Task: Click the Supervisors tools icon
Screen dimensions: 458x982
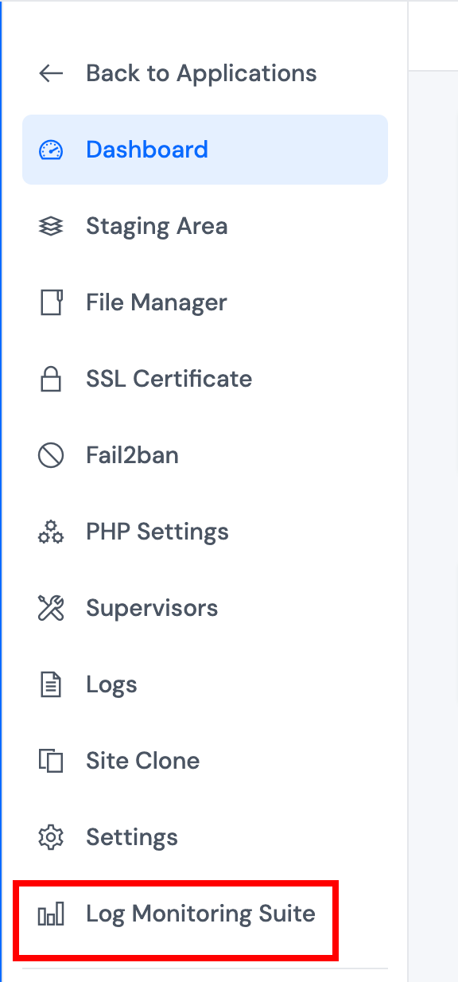Action: coord(51,608)
